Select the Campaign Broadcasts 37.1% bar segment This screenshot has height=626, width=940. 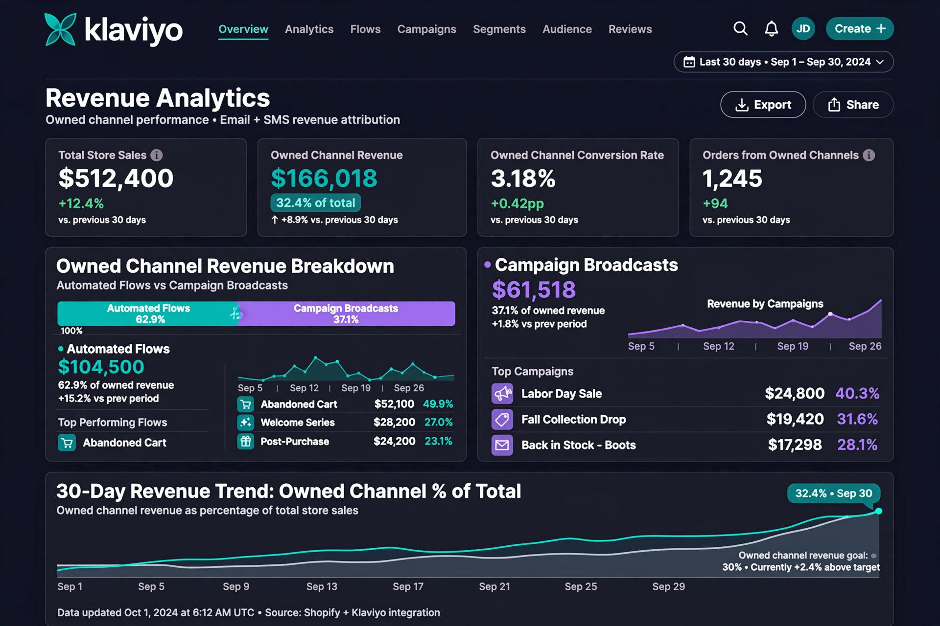coord(346,313)
